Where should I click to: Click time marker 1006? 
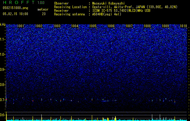111,26
